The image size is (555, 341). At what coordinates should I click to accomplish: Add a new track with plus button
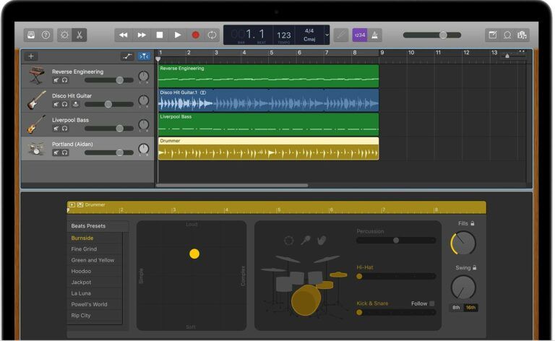[x=31, y=56]
